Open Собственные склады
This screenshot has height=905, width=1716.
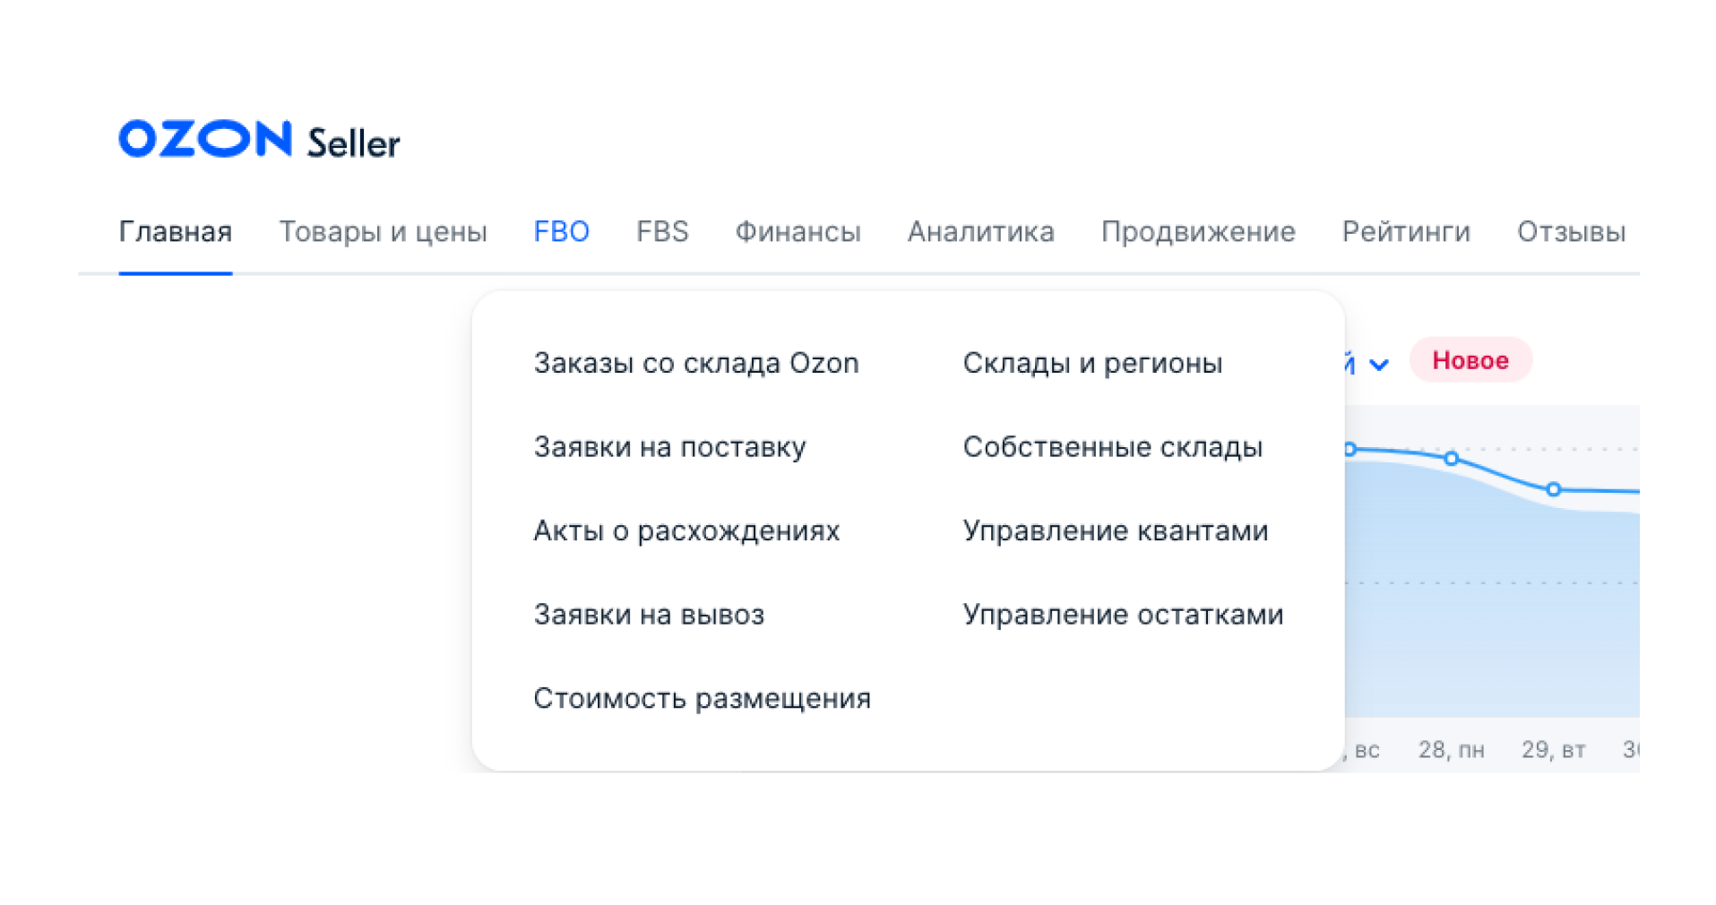1112,446
